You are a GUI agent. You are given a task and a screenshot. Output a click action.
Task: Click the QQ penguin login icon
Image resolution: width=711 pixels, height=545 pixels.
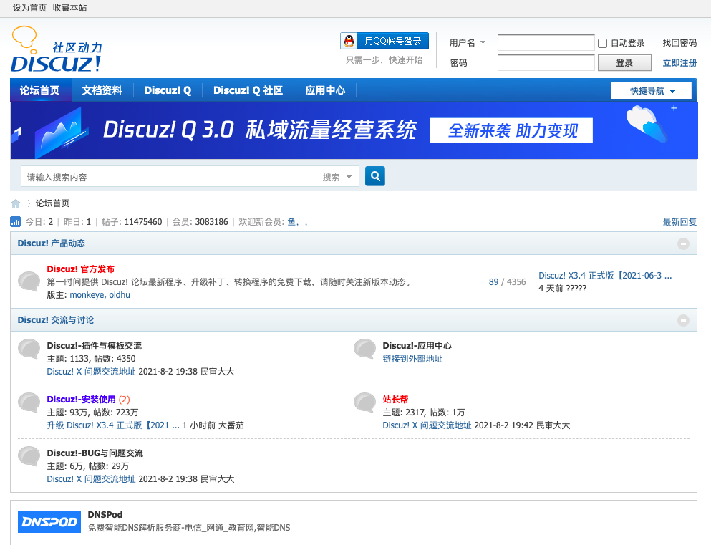pyautogui.click(x=349, y=42)
